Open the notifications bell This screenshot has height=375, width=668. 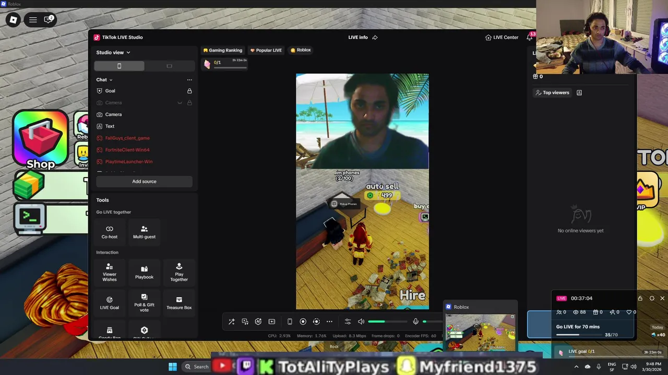tap(530, 37)
